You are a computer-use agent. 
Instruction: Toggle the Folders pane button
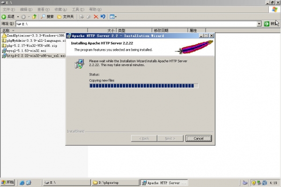(66, 17)
